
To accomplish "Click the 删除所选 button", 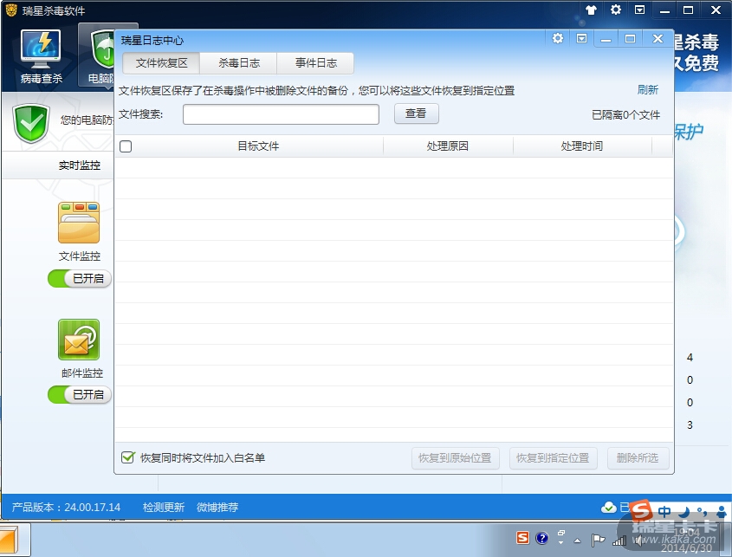I will pos(638,458).
